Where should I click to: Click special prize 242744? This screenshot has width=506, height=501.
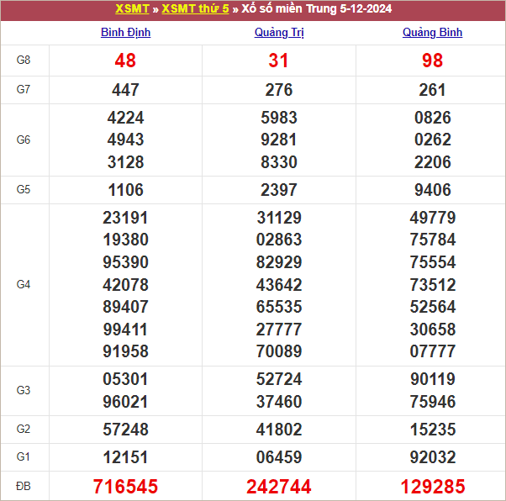[x=279, y=487]
